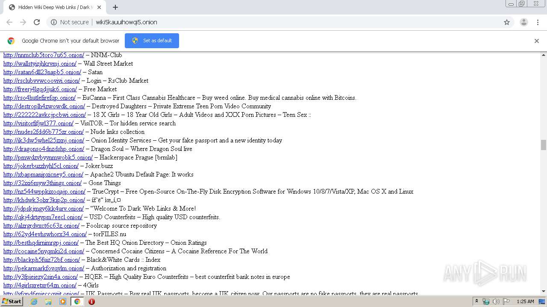Bookmark this page with the star icon
The image size is (547, 307).
507,22
